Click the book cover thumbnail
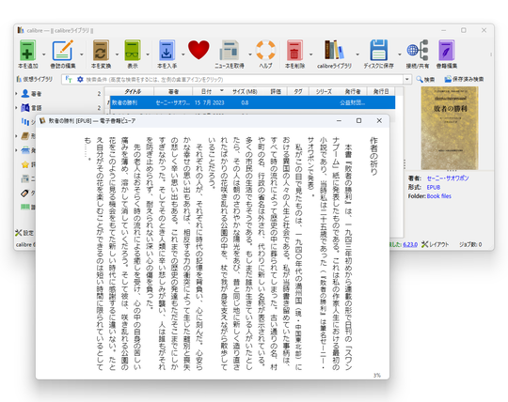This screenshot has height=402, width=508. [x=450, y=128]
